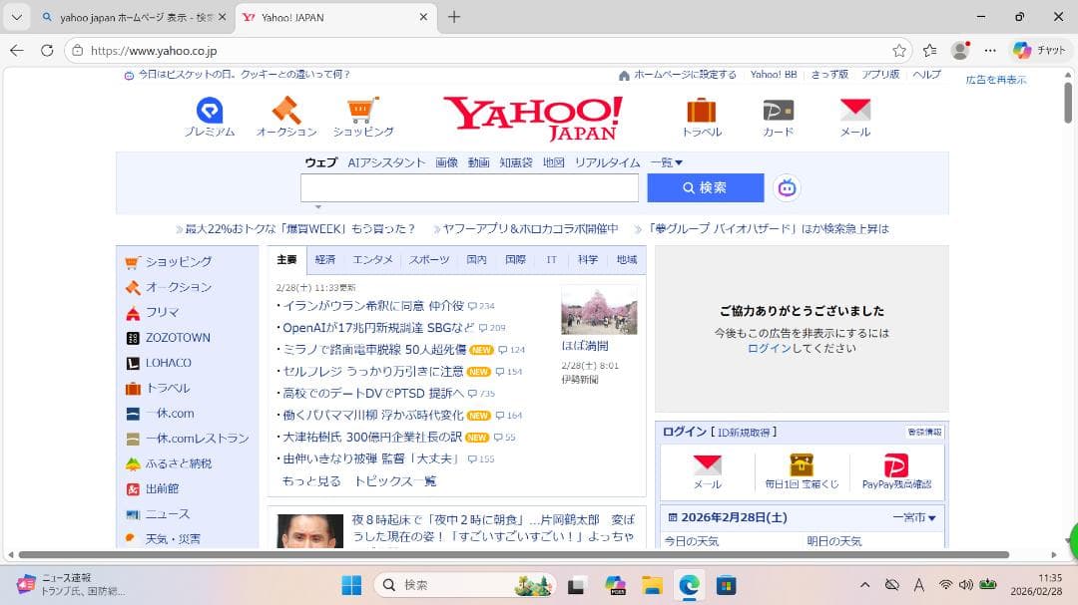The image size is (1078, 605).
Task: Open Microsoft Store from taskbar
Action: point(726,585)
